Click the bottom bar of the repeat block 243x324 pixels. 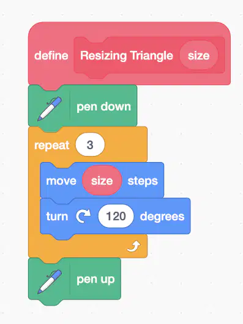(88, 246)
